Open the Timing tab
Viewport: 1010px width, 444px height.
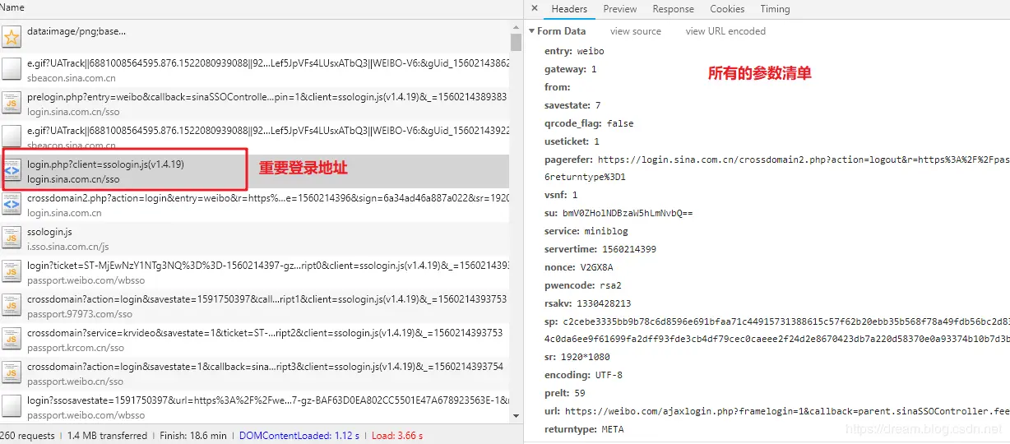tap(775, 9)
